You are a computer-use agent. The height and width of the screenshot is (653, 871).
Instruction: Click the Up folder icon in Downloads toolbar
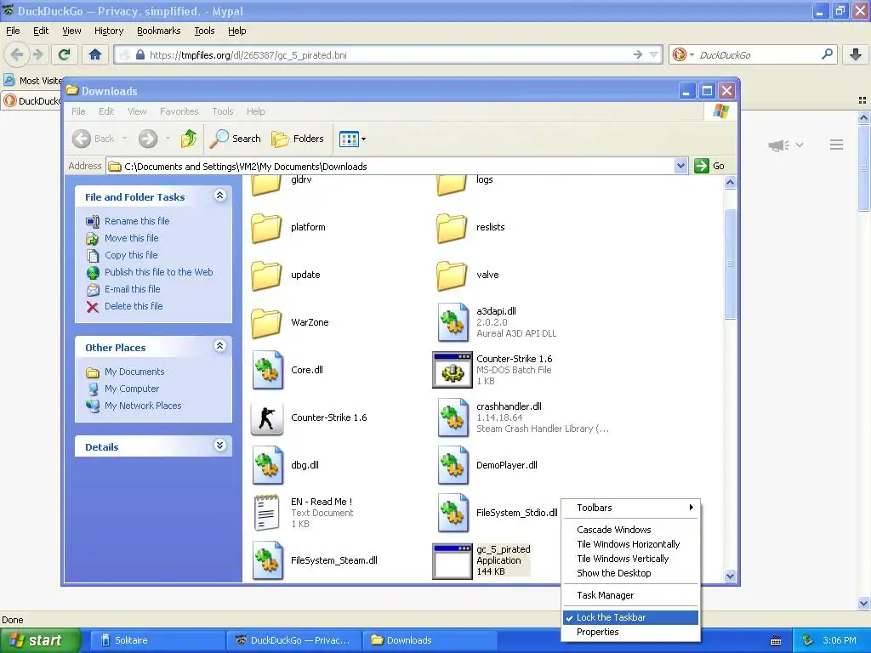[x=189, y=139]
